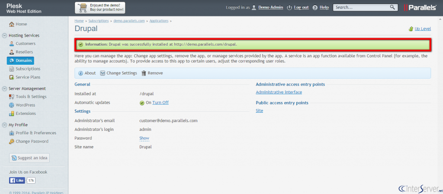Click the Log out link
This screenshot has height=194, width=443.
point(301,8)
